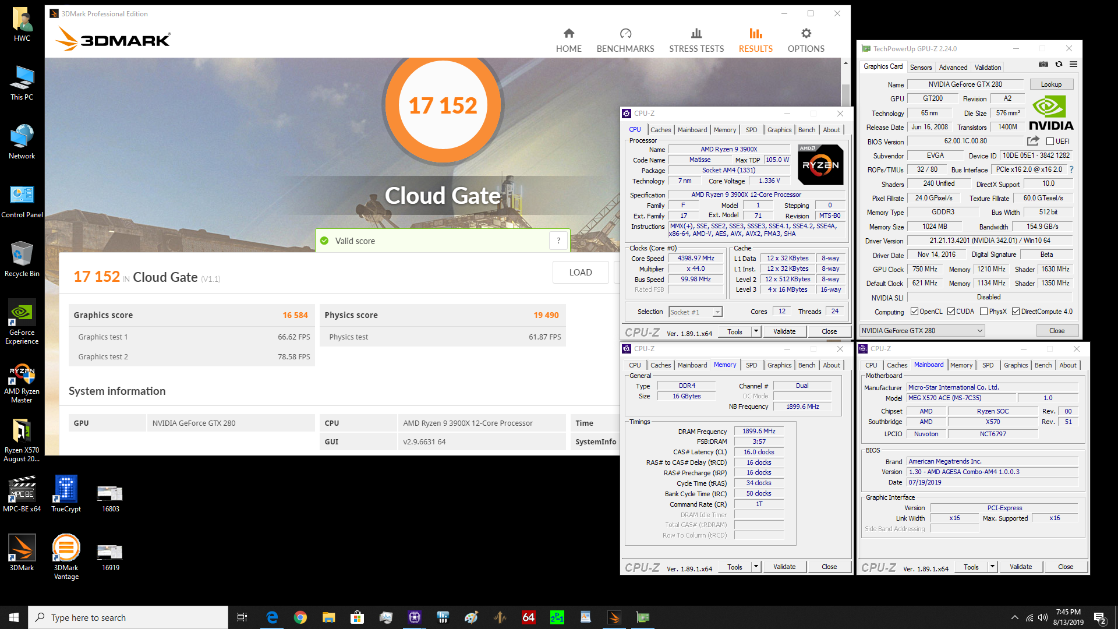Open HOME in 3DMark navigation
Image resolution: width=1118 pixels, height=629 pixels.
568,40
